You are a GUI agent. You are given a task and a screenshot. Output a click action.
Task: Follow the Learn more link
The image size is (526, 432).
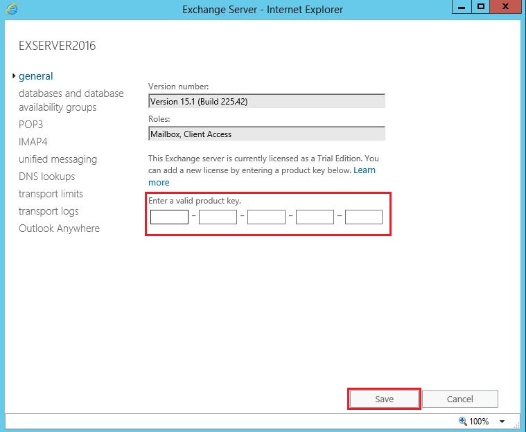tap(365, 170)
